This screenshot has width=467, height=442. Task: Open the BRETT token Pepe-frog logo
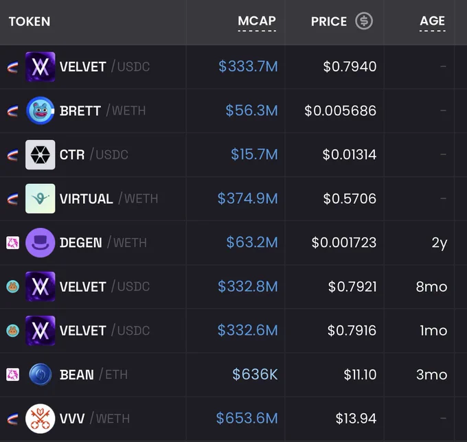pyautogui.click(x=41, y=110)
